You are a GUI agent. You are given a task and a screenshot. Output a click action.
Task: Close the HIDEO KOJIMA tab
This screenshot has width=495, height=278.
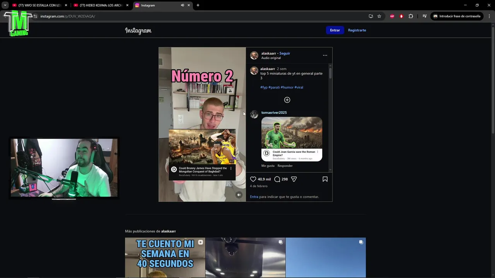click(x=127, y=5)
